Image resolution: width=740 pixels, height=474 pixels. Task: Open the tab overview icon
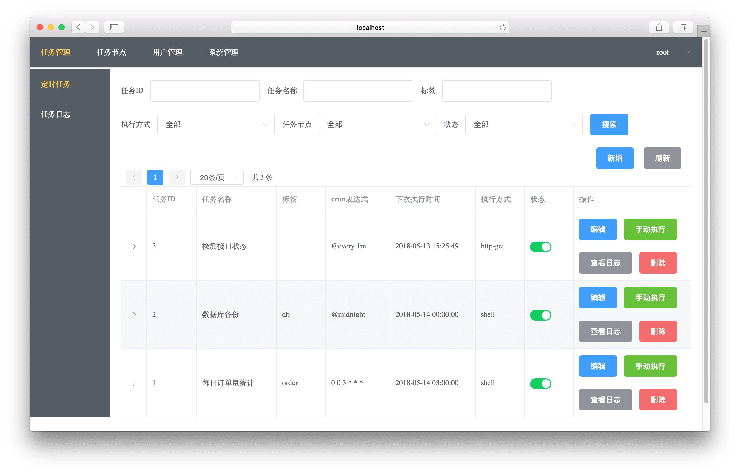[x=683, y=27]
